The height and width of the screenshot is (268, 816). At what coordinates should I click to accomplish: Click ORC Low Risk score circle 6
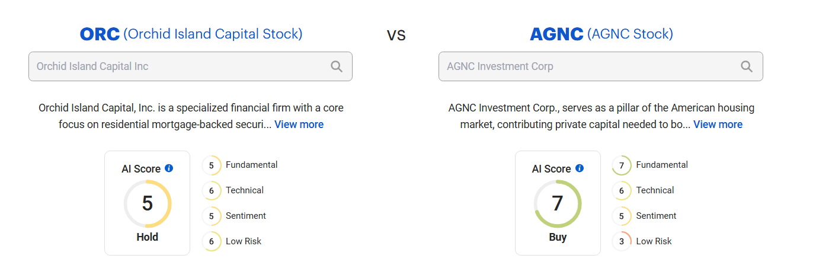point(212,242)
